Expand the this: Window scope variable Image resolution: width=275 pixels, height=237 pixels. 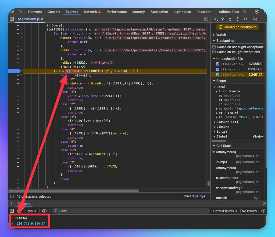coord(217,91)
